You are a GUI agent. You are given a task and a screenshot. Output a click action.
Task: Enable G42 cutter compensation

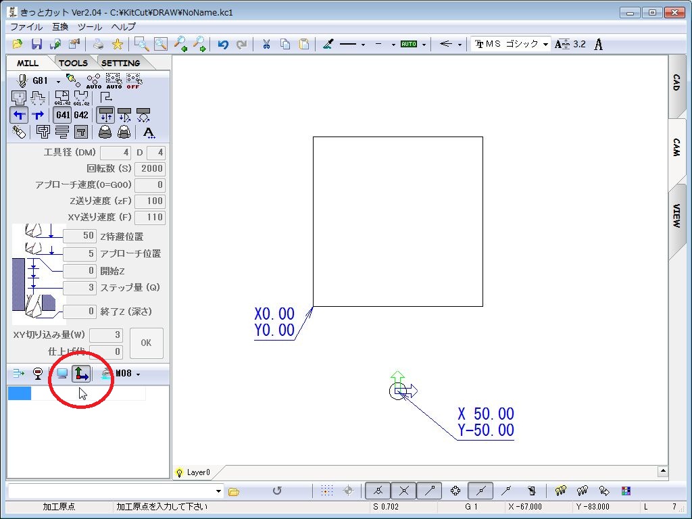point(81,115)
